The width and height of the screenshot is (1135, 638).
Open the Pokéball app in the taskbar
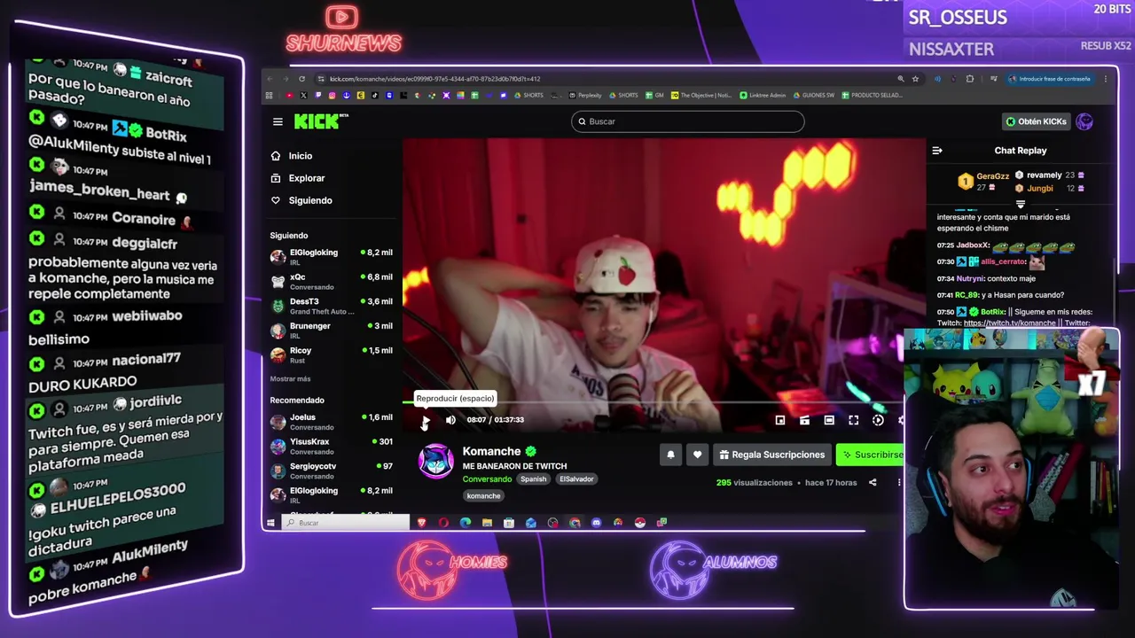(x=639, y=523)
